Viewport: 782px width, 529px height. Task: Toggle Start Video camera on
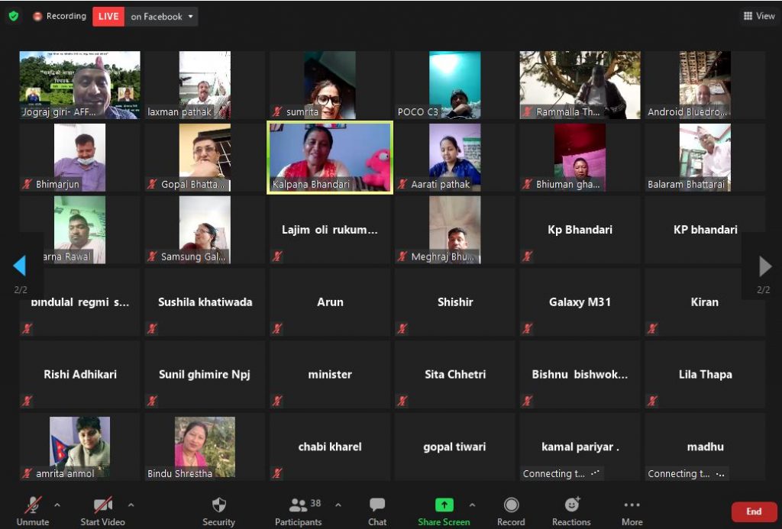tap(102, 511)
